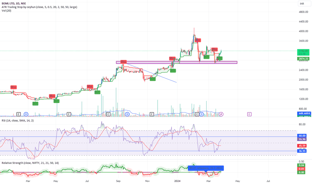Select the Vol (20) indicator legend
The height and width of the screenshot is (184, 312).
tap(6, 11)
